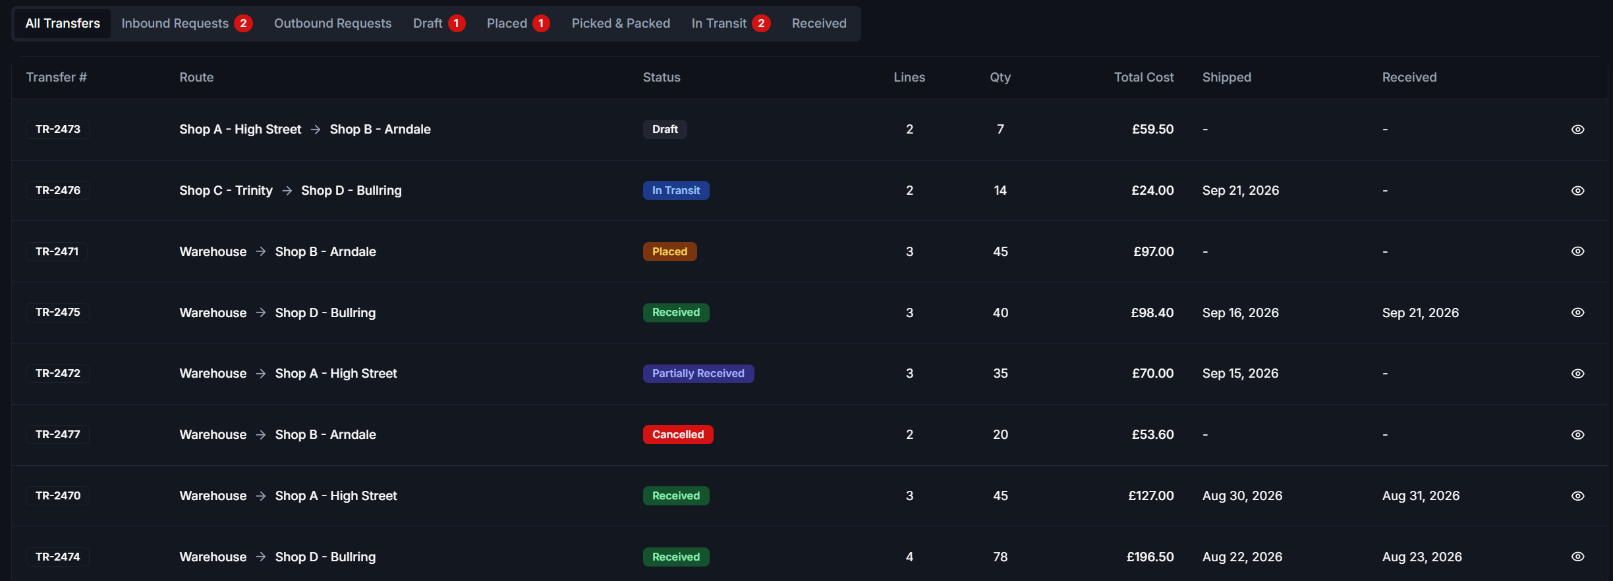This screenshot has height=581, width=1613.
Task: Click the Qty column header
Action: (1000, 78)
